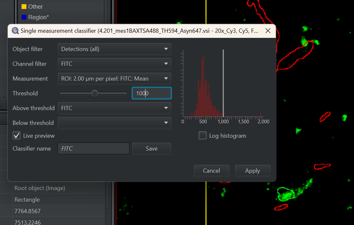Click the Apply button
Screen dimensions: 354x225
pyautogui.click(x=252, y=170)
